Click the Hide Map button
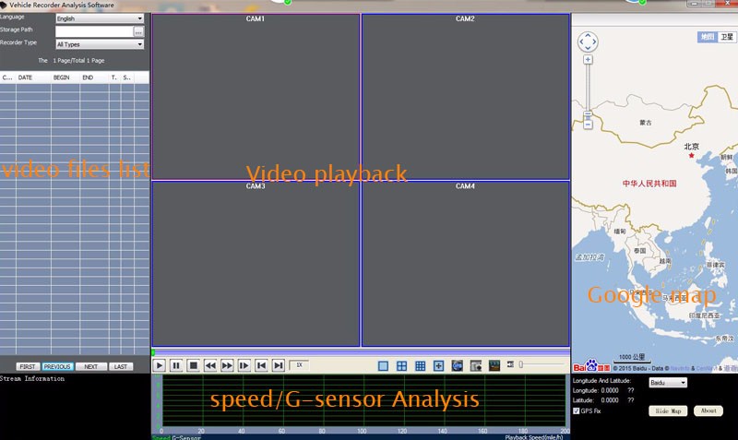Screen dimensions: 738x440 coord(668,410)
